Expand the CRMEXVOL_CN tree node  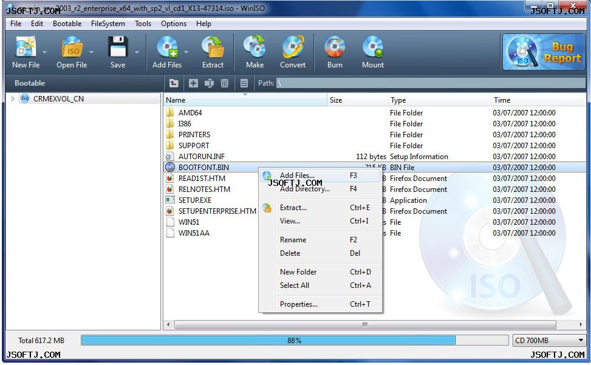pyautogui.click(x=13, y=98)
